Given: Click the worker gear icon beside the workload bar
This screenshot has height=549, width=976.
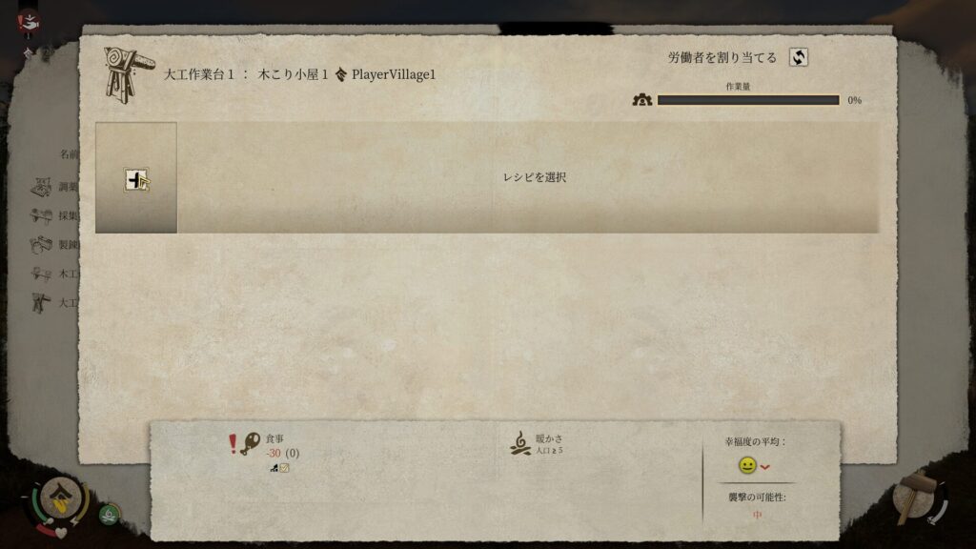Looking at the screenshot, I should pos(641,99).
